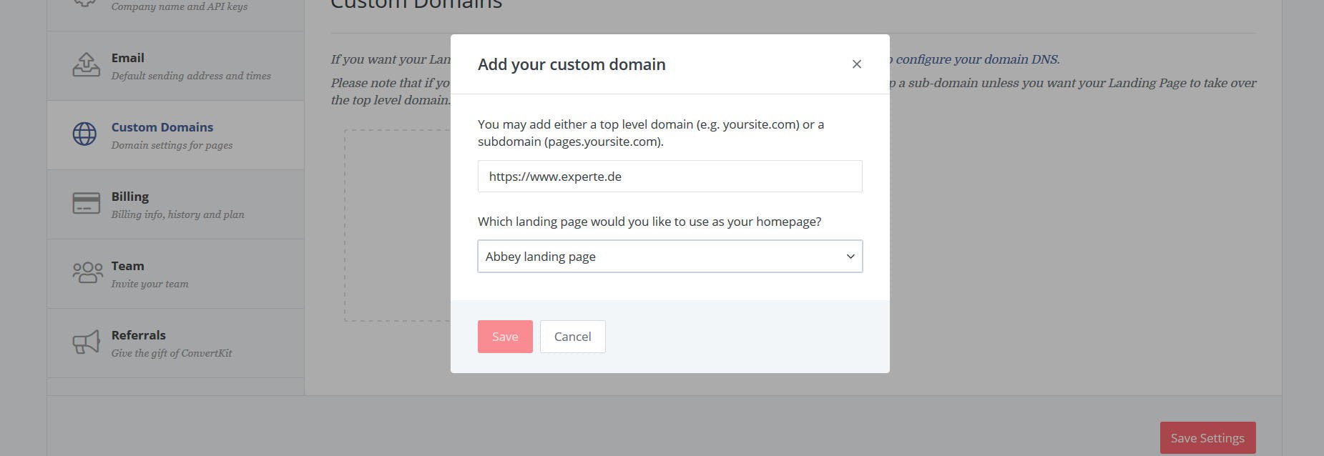Click the company settings gear icon at top
This screenshot has width=1324, height=456.
click(84, 4)
